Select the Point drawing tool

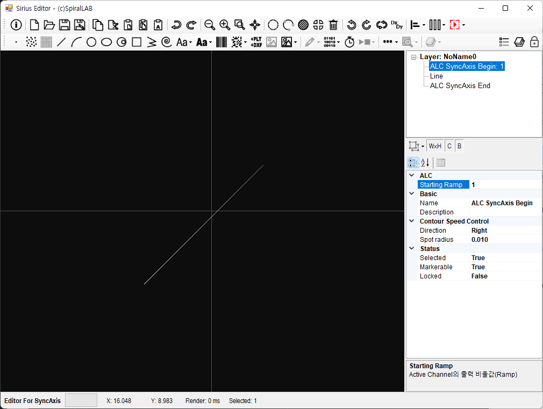(x=16, y=42)
